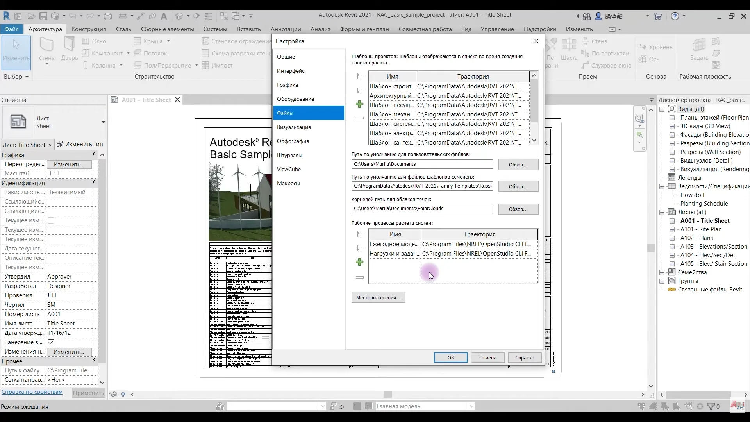Click the 'Отмена' button
Image resolution: width=750 pixels, height=422 pixels.
[488, 358]
